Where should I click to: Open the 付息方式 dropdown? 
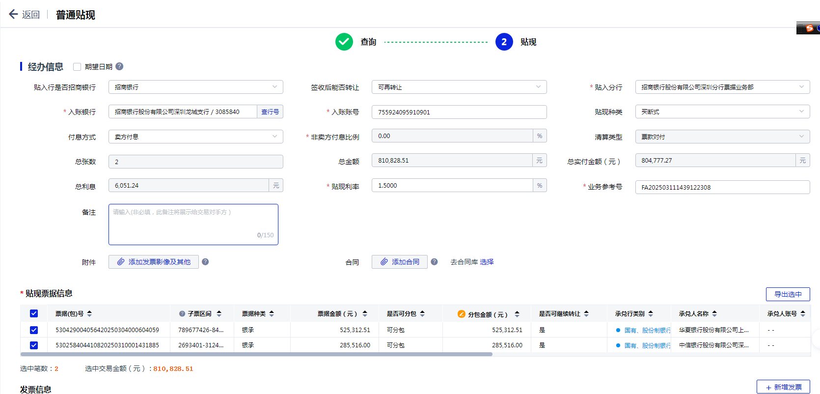click(x=195, y=137)
